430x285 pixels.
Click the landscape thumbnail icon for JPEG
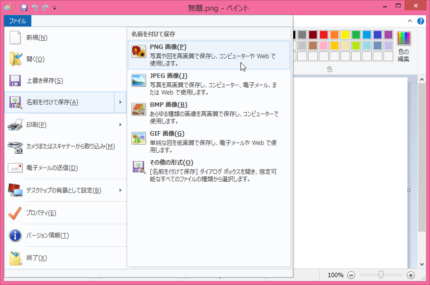click(139, 80)
